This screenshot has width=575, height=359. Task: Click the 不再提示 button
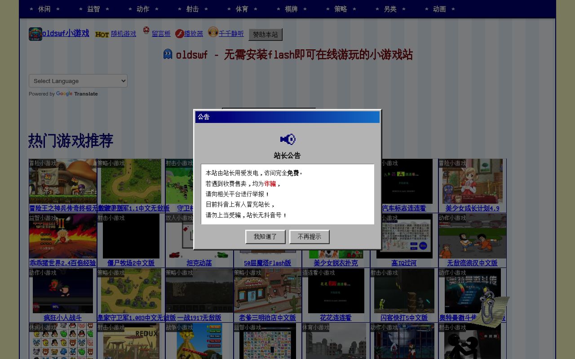(x=310, y=236)
